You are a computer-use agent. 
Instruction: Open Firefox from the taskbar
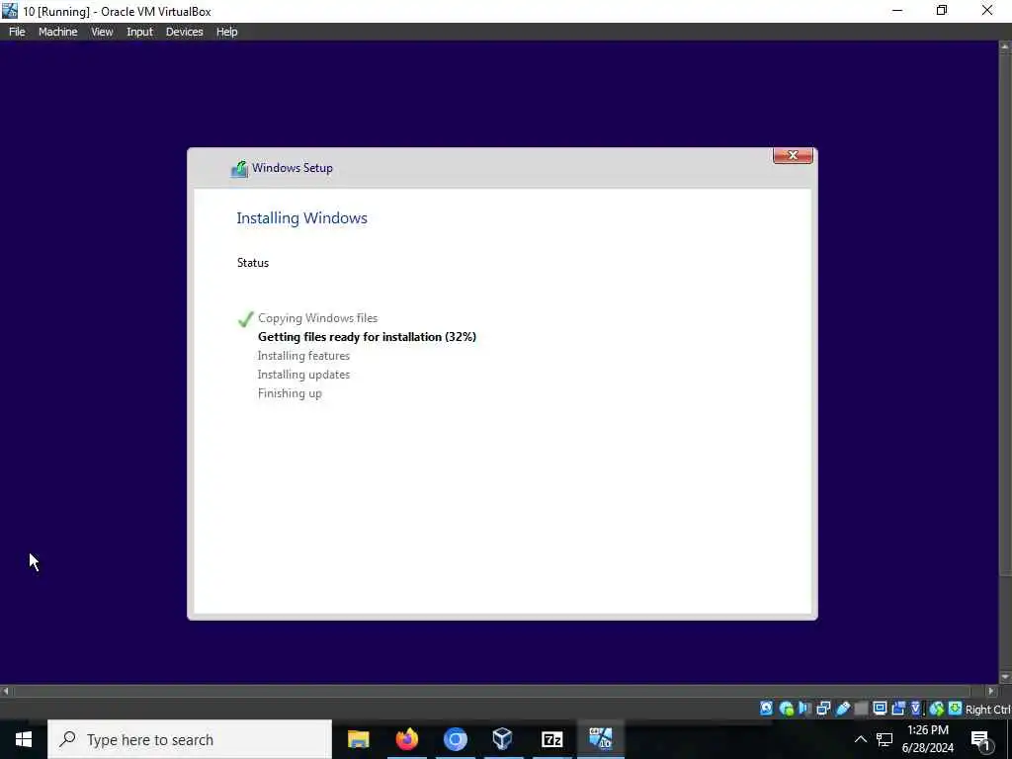[x=406, y=739]
